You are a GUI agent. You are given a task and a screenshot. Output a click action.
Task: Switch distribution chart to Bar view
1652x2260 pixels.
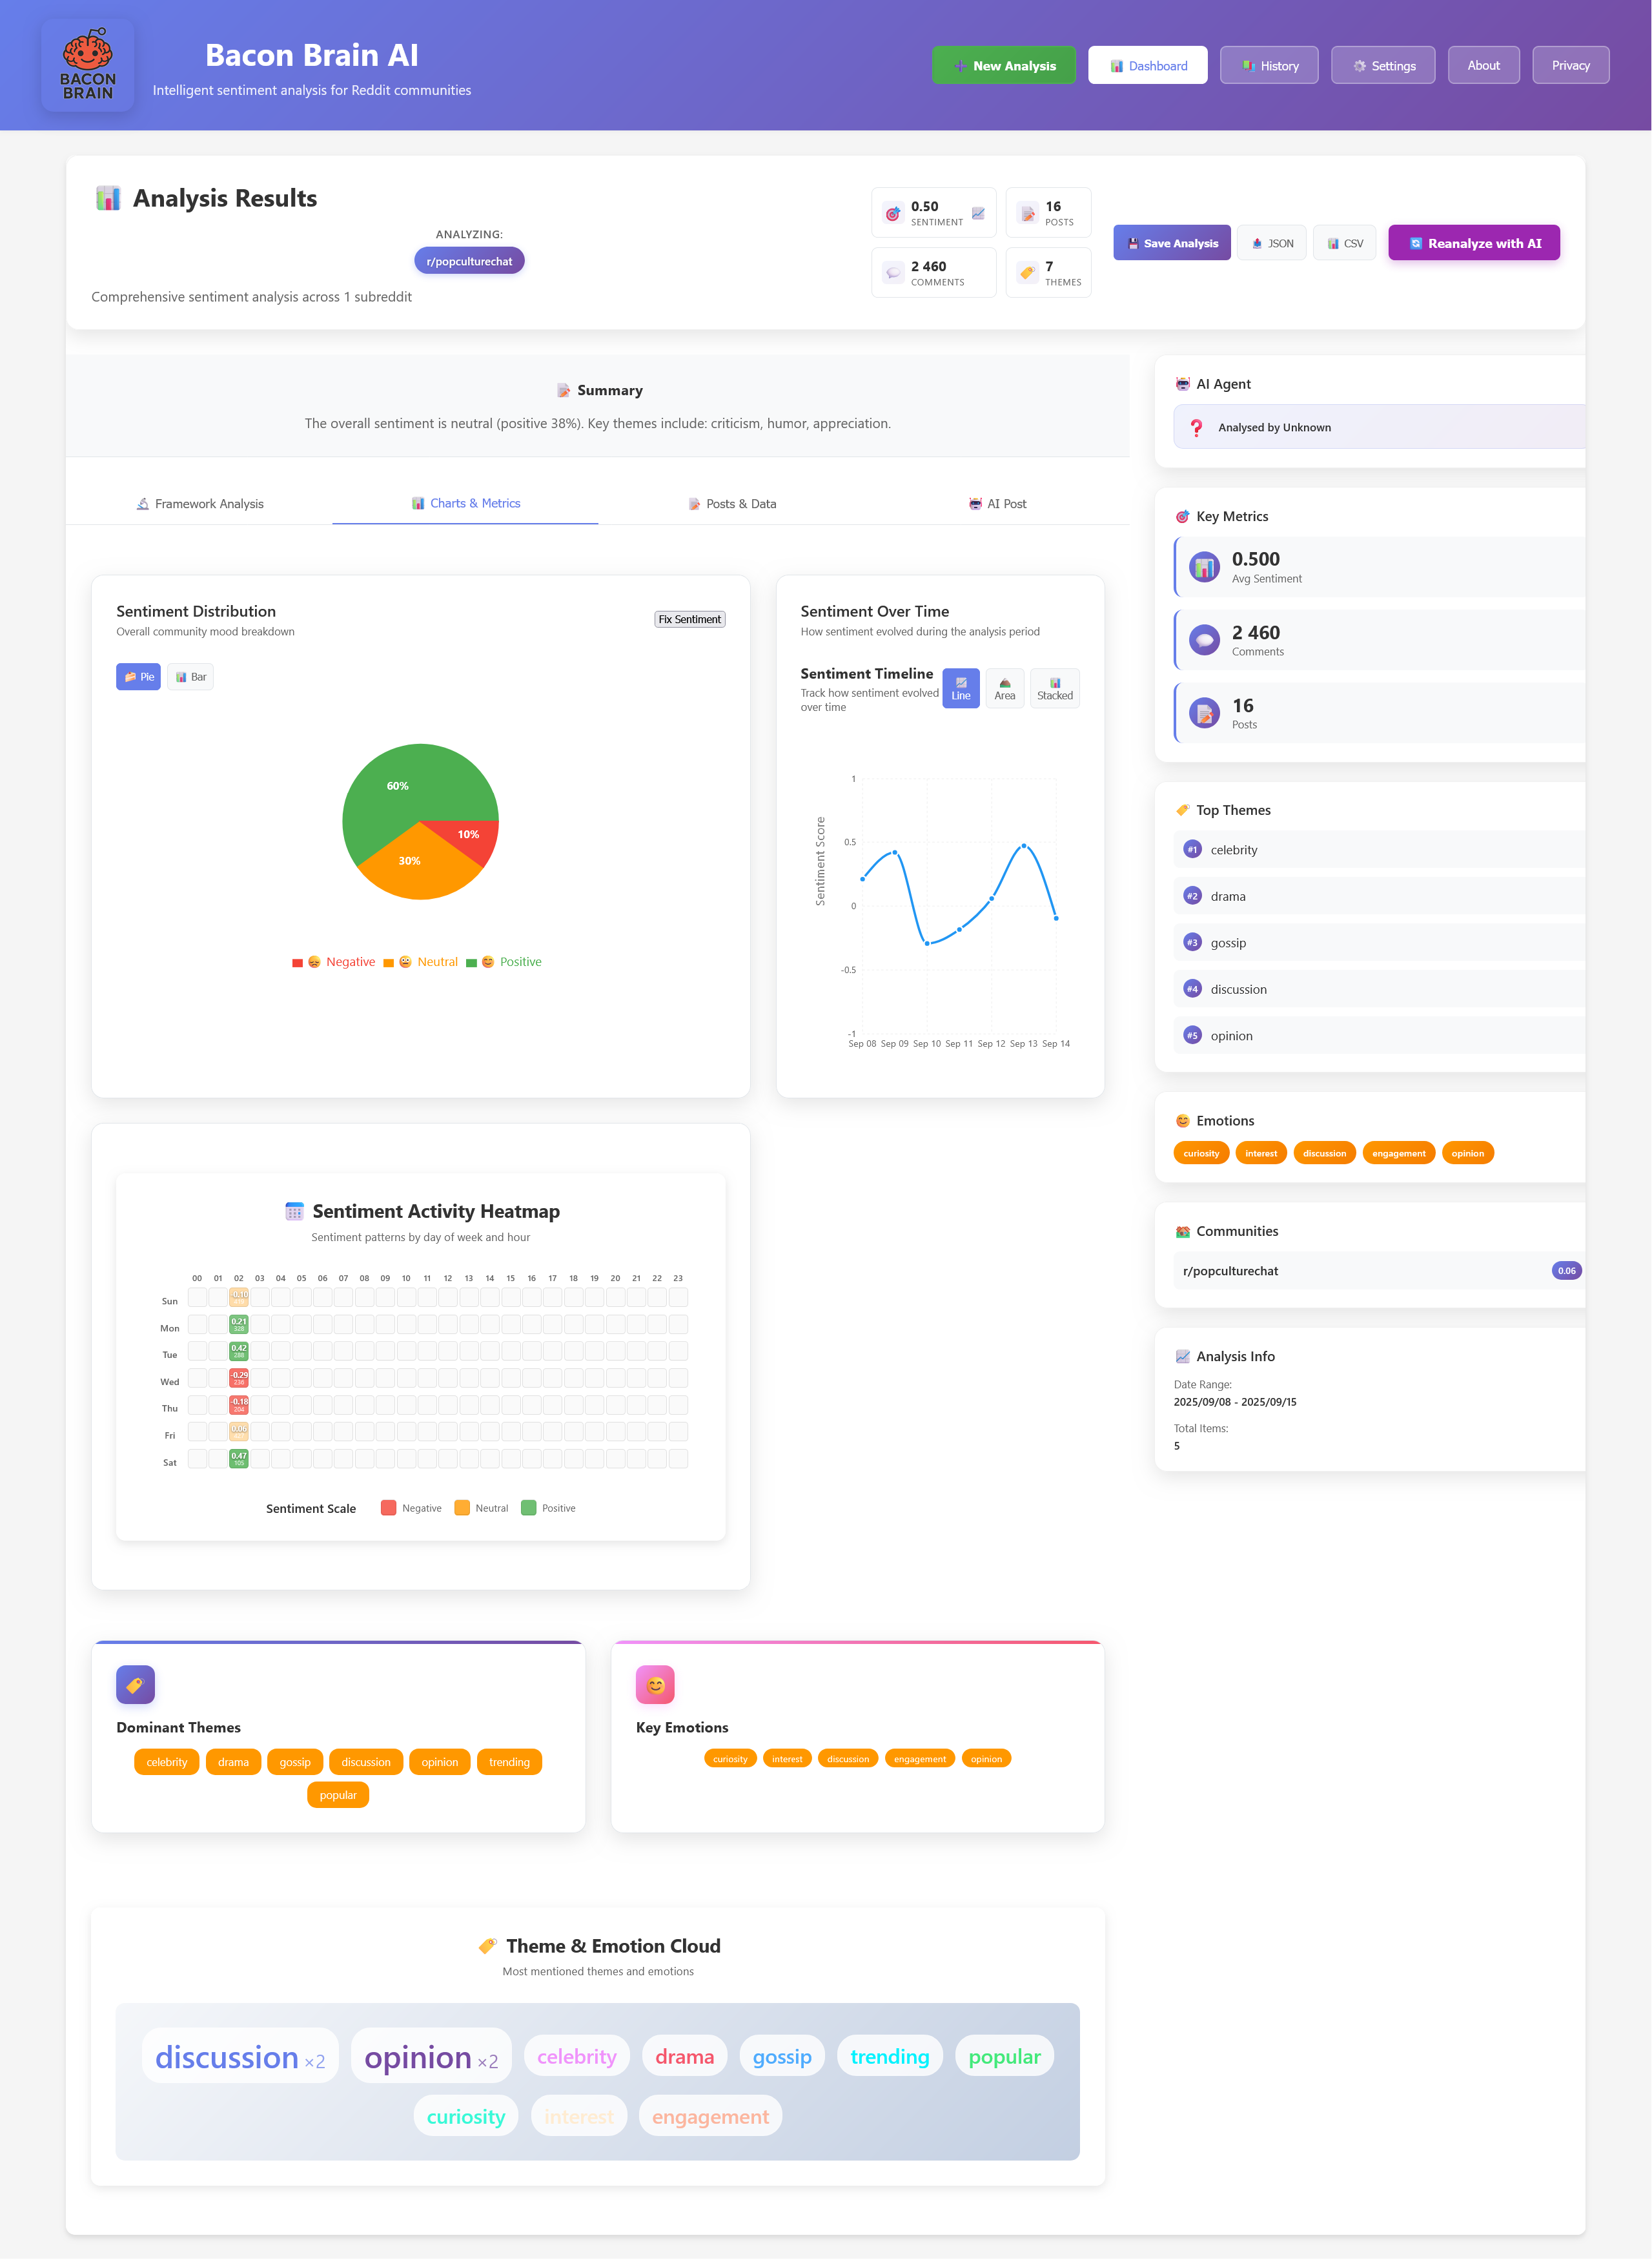click(190, 677)
